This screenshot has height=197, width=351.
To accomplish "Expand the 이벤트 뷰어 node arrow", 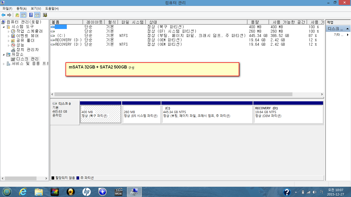I will (x=8, y=36).
